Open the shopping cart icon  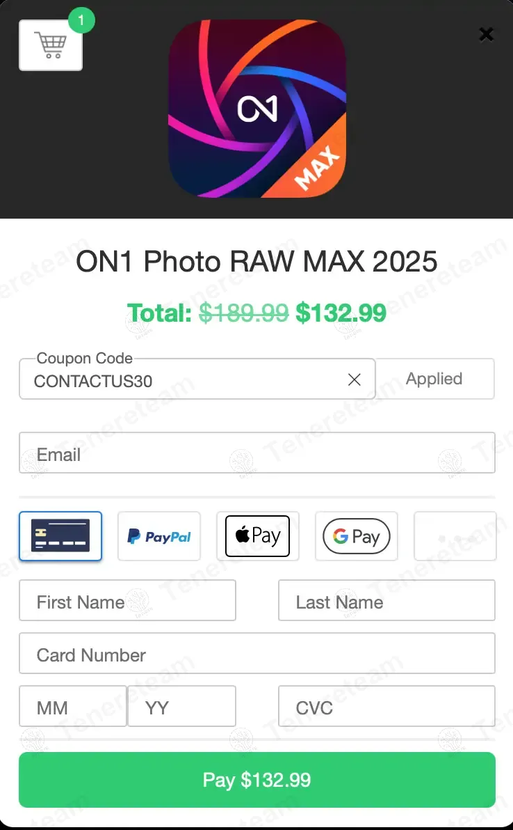[x=51, y=45]
